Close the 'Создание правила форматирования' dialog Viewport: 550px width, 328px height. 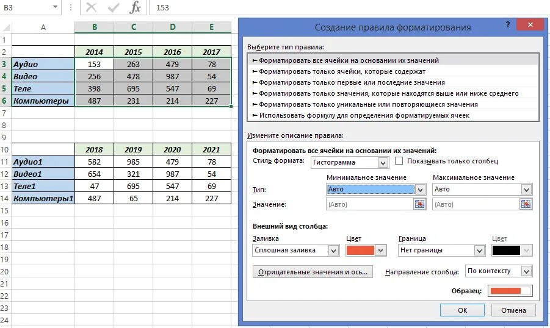(x=530, y=24)
